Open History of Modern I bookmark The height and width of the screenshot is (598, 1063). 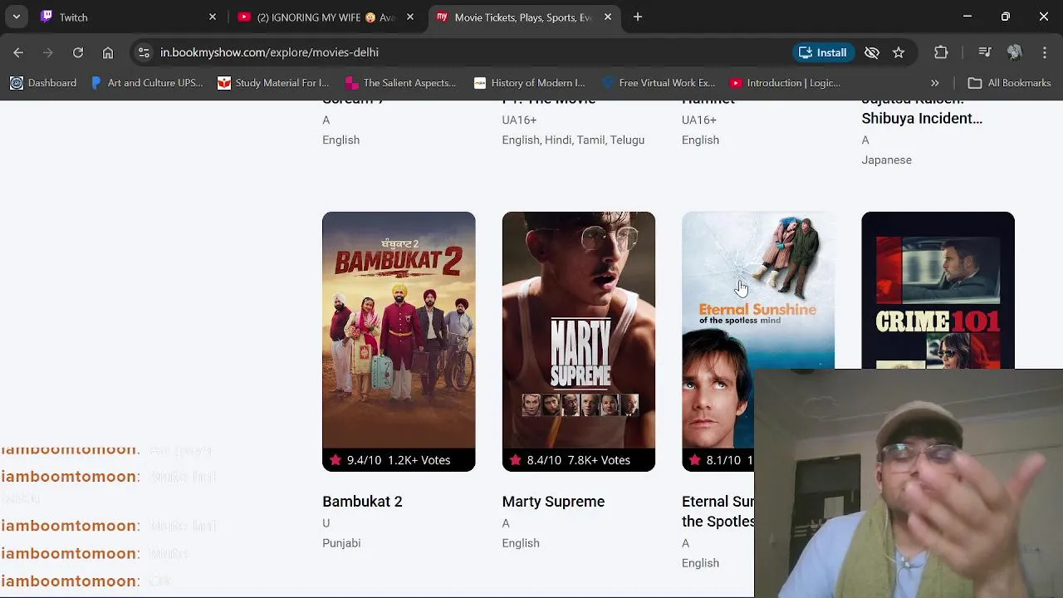click(529, 83)
